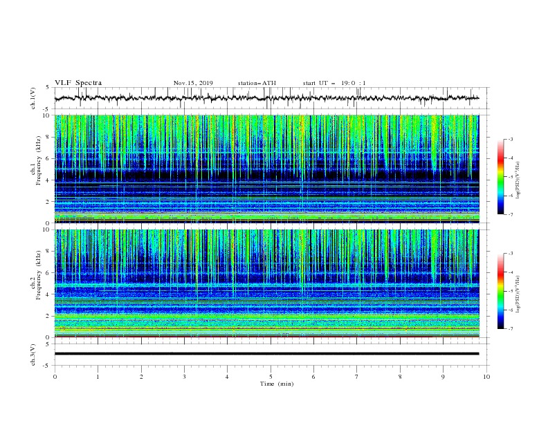Click the ch.1 voltage waveform trace
The height and width of the screenshot is (423, 548).
(x=266, y=98)
